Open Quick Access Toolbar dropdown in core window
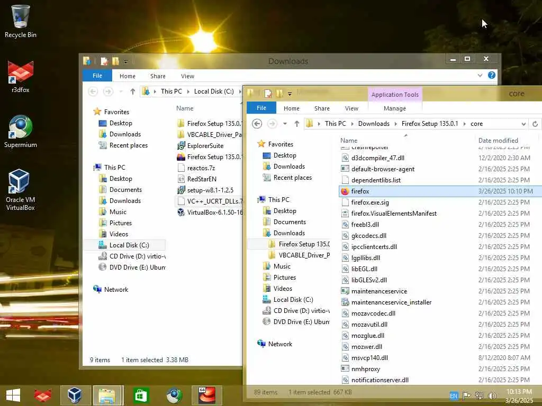This screenshot has width=542, height=406. coord(290,94)
